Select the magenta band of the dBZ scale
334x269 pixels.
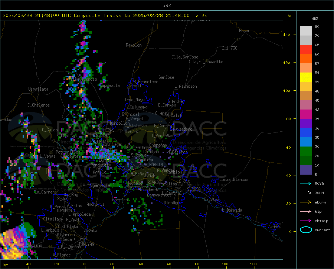(306, 114)
